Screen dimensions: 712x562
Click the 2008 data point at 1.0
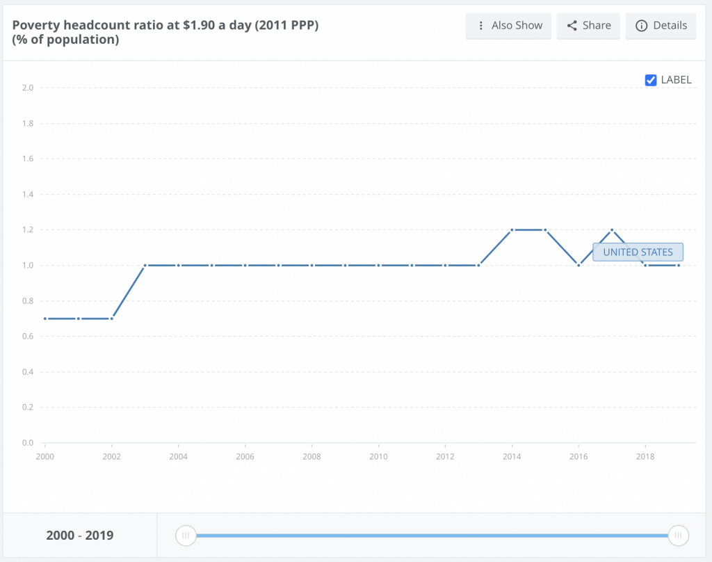tap(312, 265)
